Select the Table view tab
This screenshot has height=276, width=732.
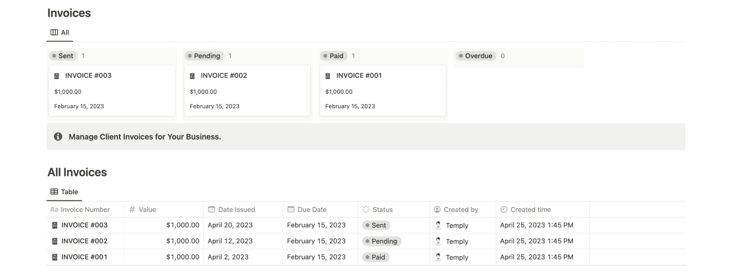click(64, 192)
